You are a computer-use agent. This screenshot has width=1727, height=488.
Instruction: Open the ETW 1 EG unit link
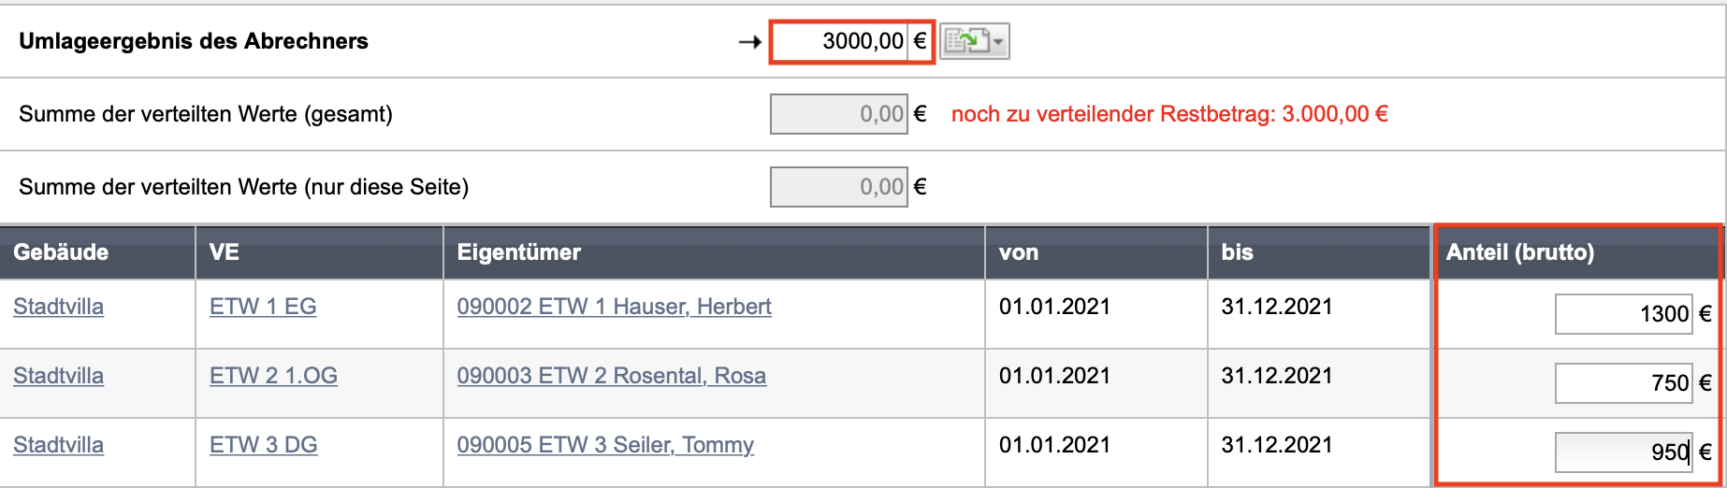click(x=263, y=307)
